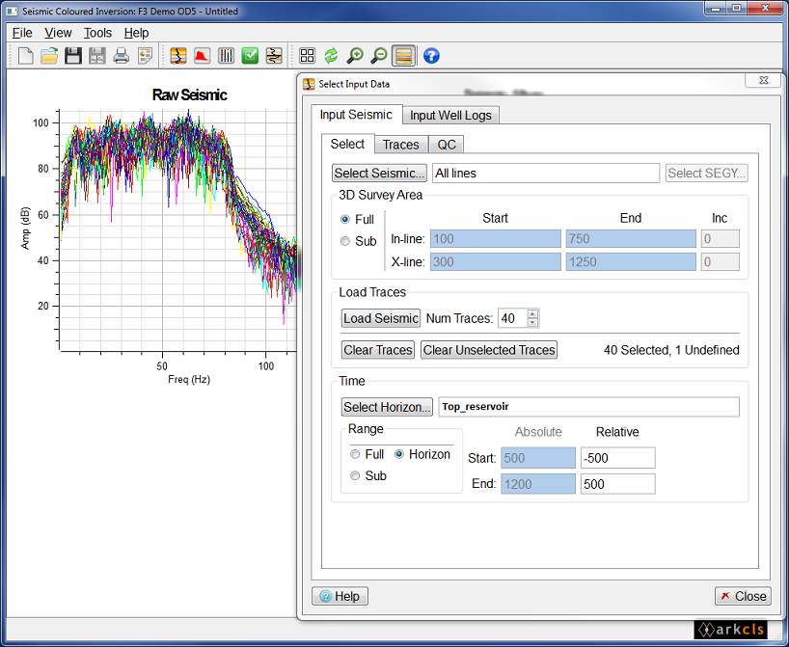This screenshot has width=789, height=647.
Task: Click the Freq (Hz) axis label
Action: 189,379
